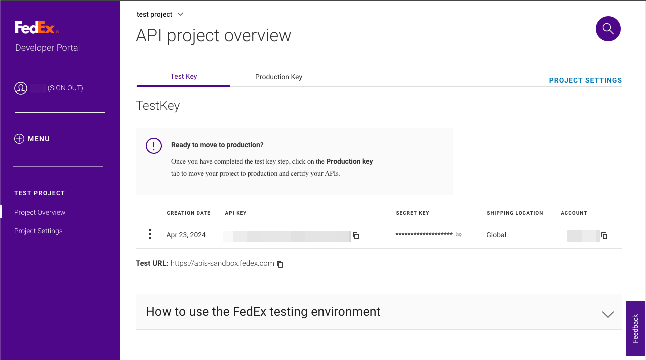
Task: Reveal the hidden secret key
Action: [458, 235]
